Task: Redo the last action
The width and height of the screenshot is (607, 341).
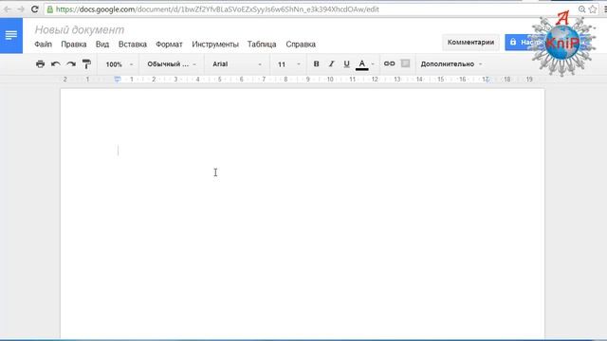Action: (71, 64)
